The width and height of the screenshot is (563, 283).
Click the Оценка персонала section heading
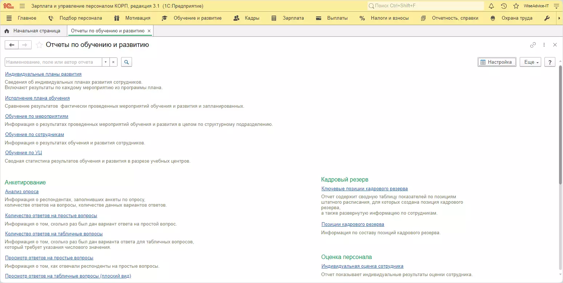point(347,257)
